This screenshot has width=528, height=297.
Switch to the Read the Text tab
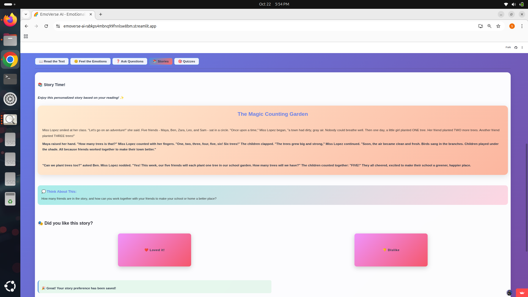tap(52, 61)
